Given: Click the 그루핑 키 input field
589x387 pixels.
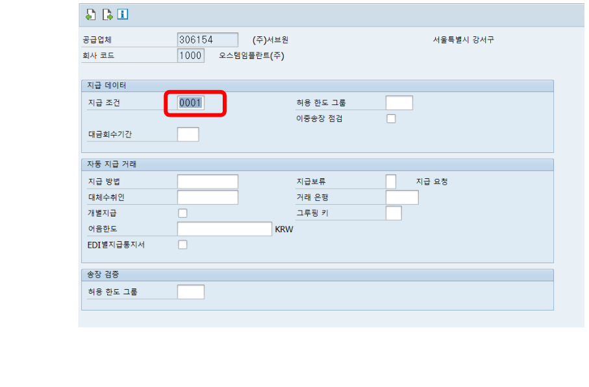Looking at the screenshot, I should 393,213.
